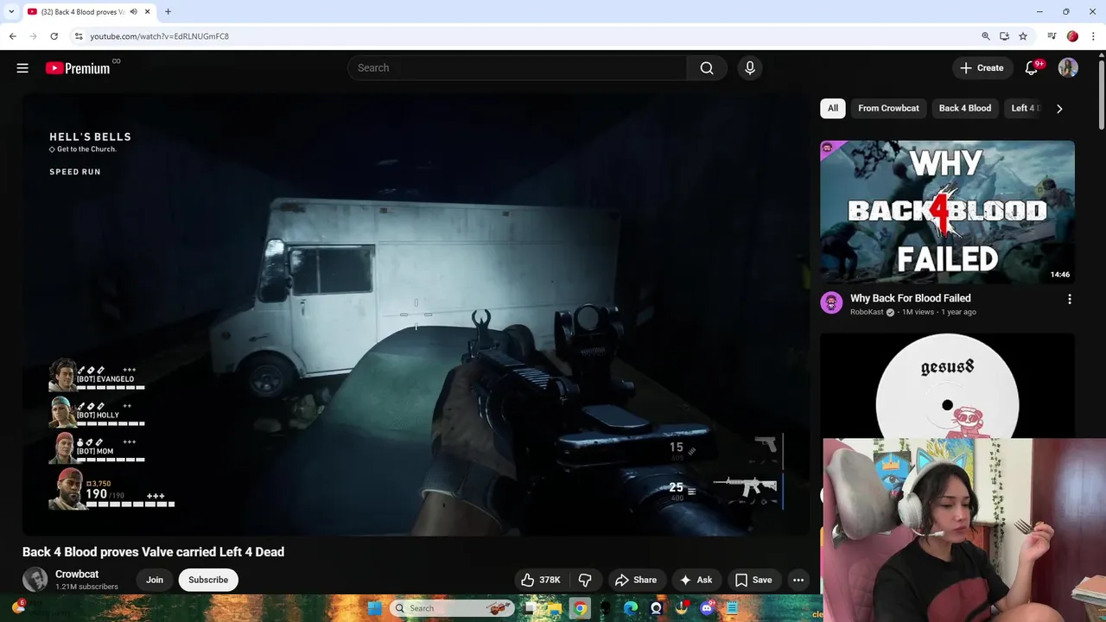Open Chrome zoom indicator icon
The height and width of the screenshot is (622, 1106).
click(986, 36)
